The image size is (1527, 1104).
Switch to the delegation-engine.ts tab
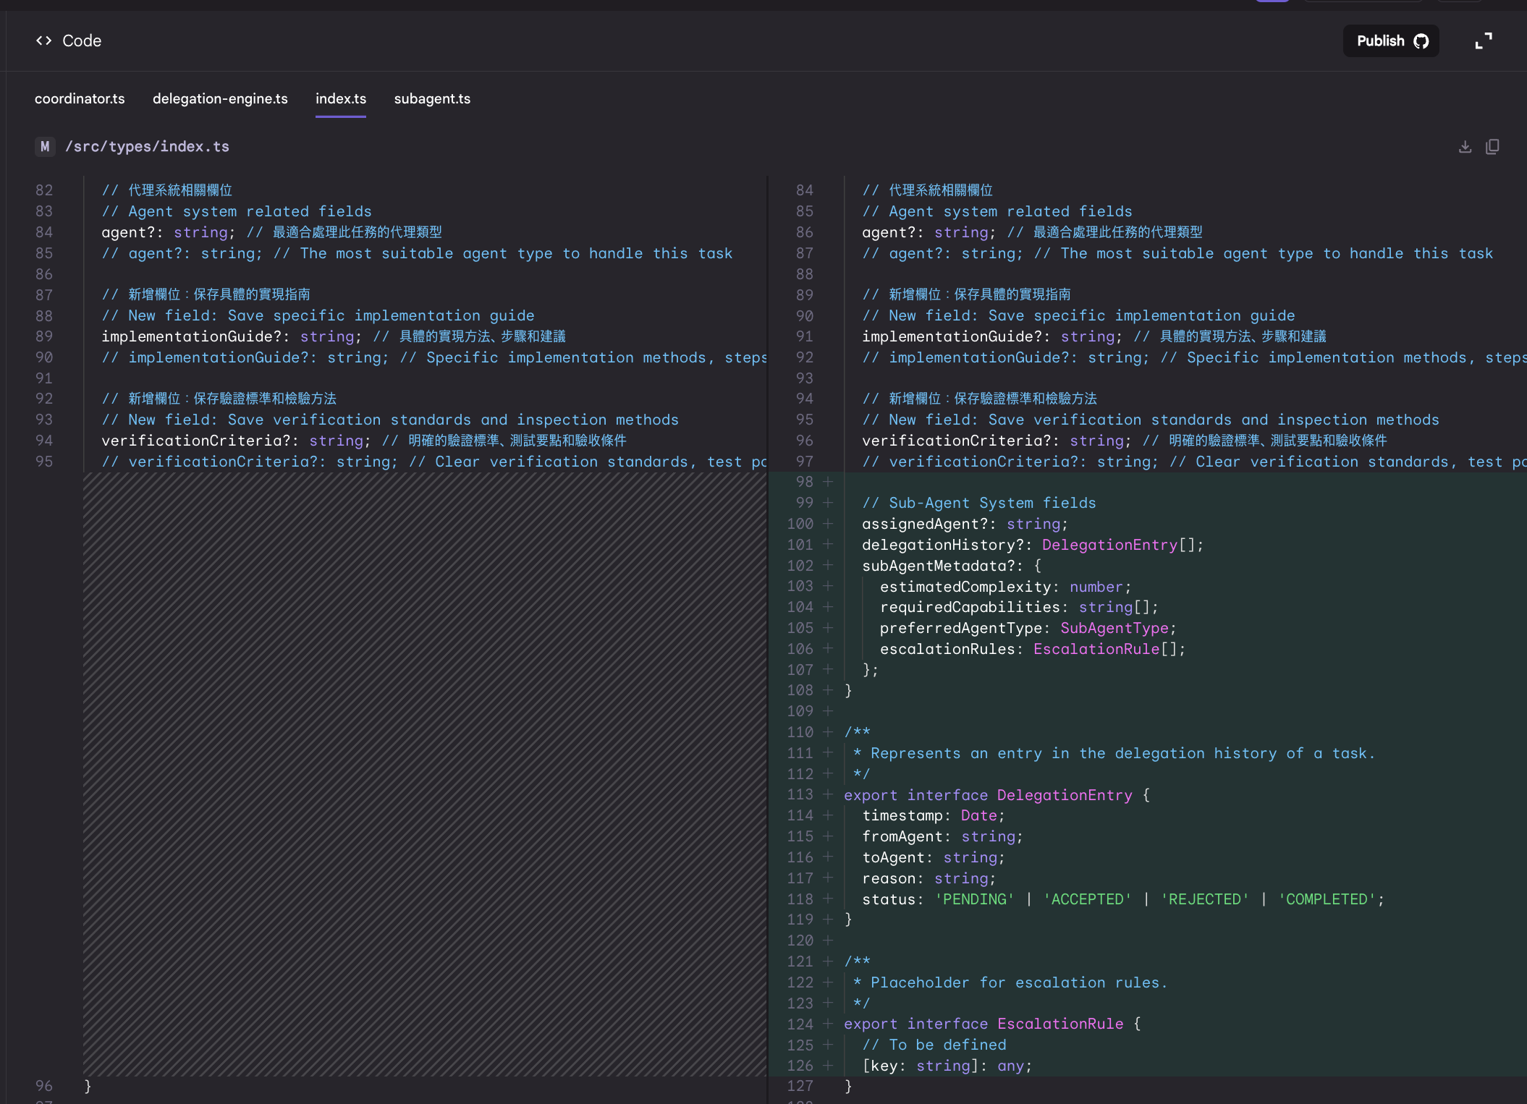click(220, 99)
